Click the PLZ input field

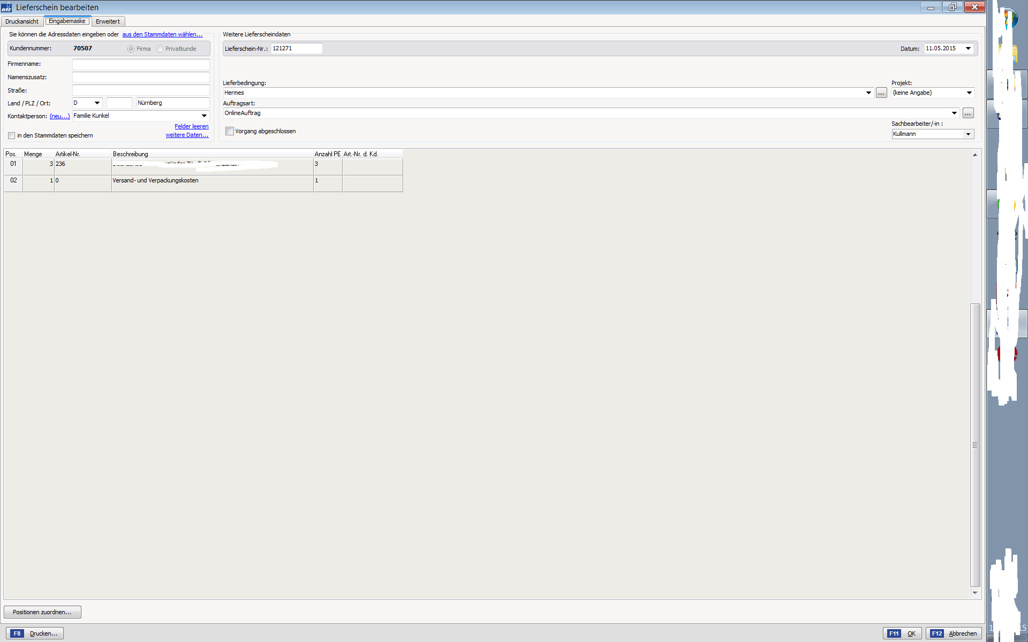pos(119,103)
